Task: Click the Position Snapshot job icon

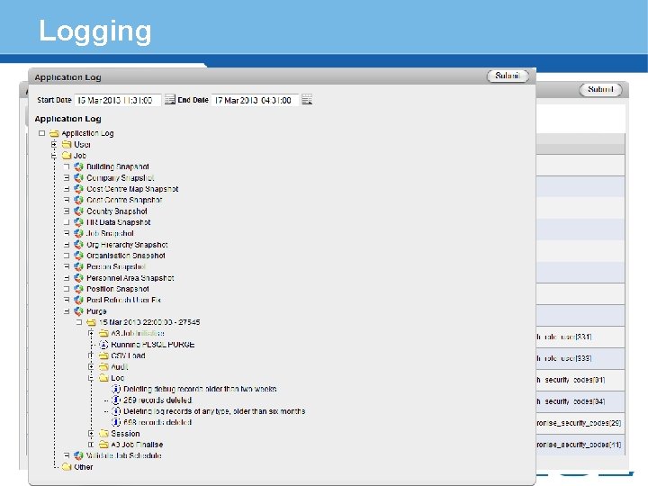Action: coord(78,289)
